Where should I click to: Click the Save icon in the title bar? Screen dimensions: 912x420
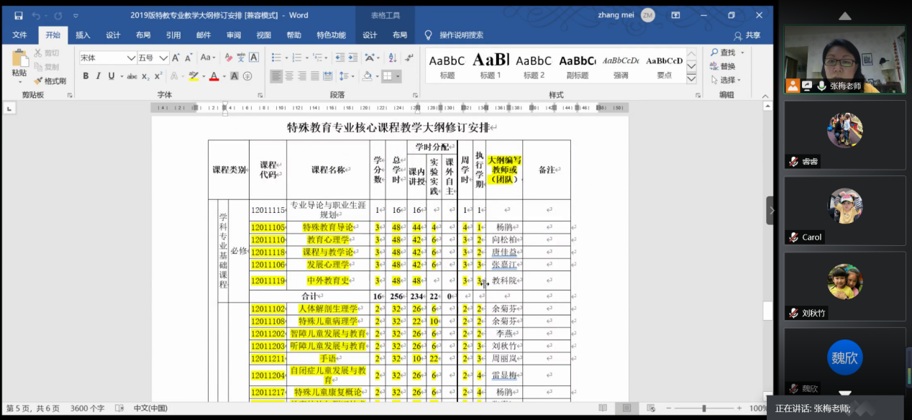point(19,15)
